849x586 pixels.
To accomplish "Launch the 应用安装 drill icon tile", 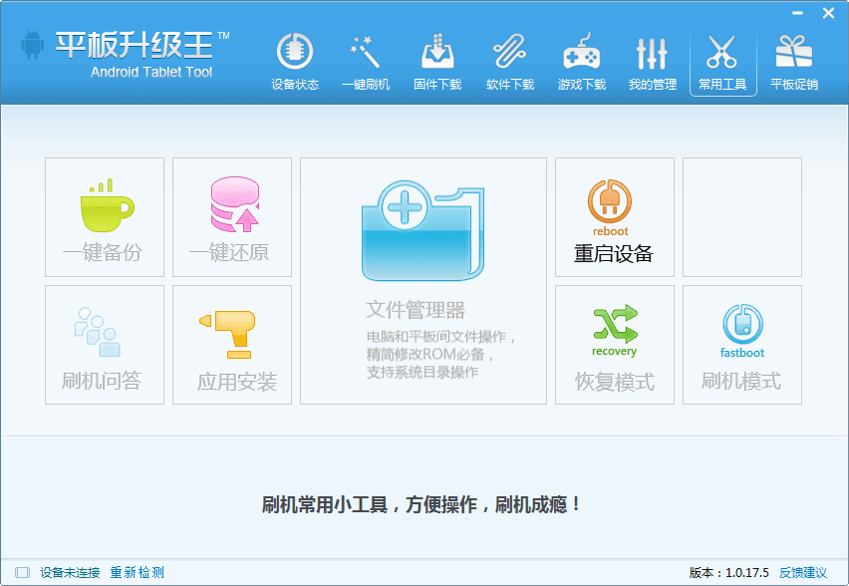I will 232,345.
